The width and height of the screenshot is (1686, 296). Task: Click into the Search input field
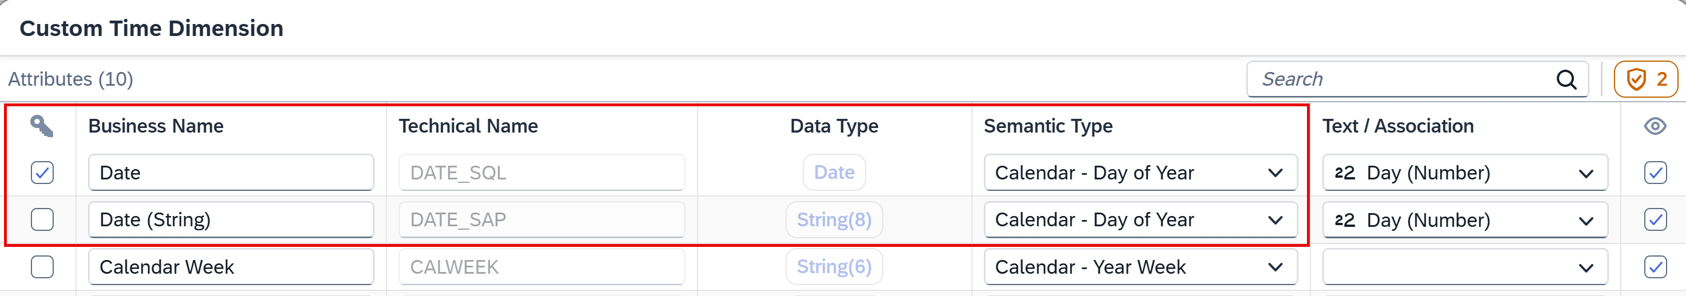pos(1401,79)
